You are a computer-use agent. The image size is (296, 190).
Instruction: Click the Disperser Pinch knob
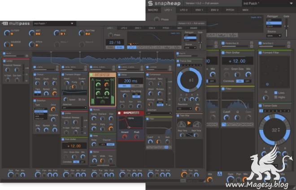(x=136, y=137)
